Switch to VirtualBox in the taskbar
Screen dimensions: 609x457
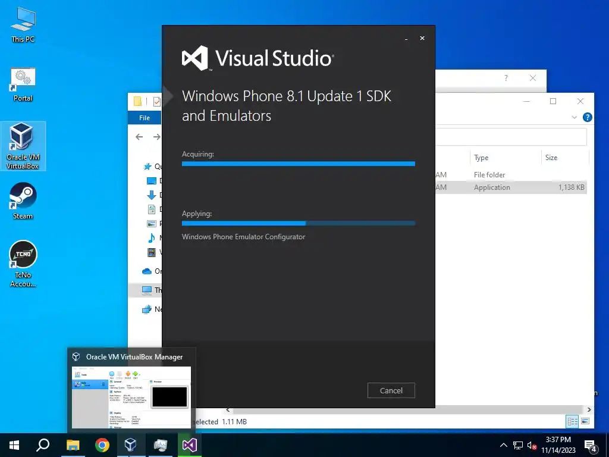(x=130, y=445)
